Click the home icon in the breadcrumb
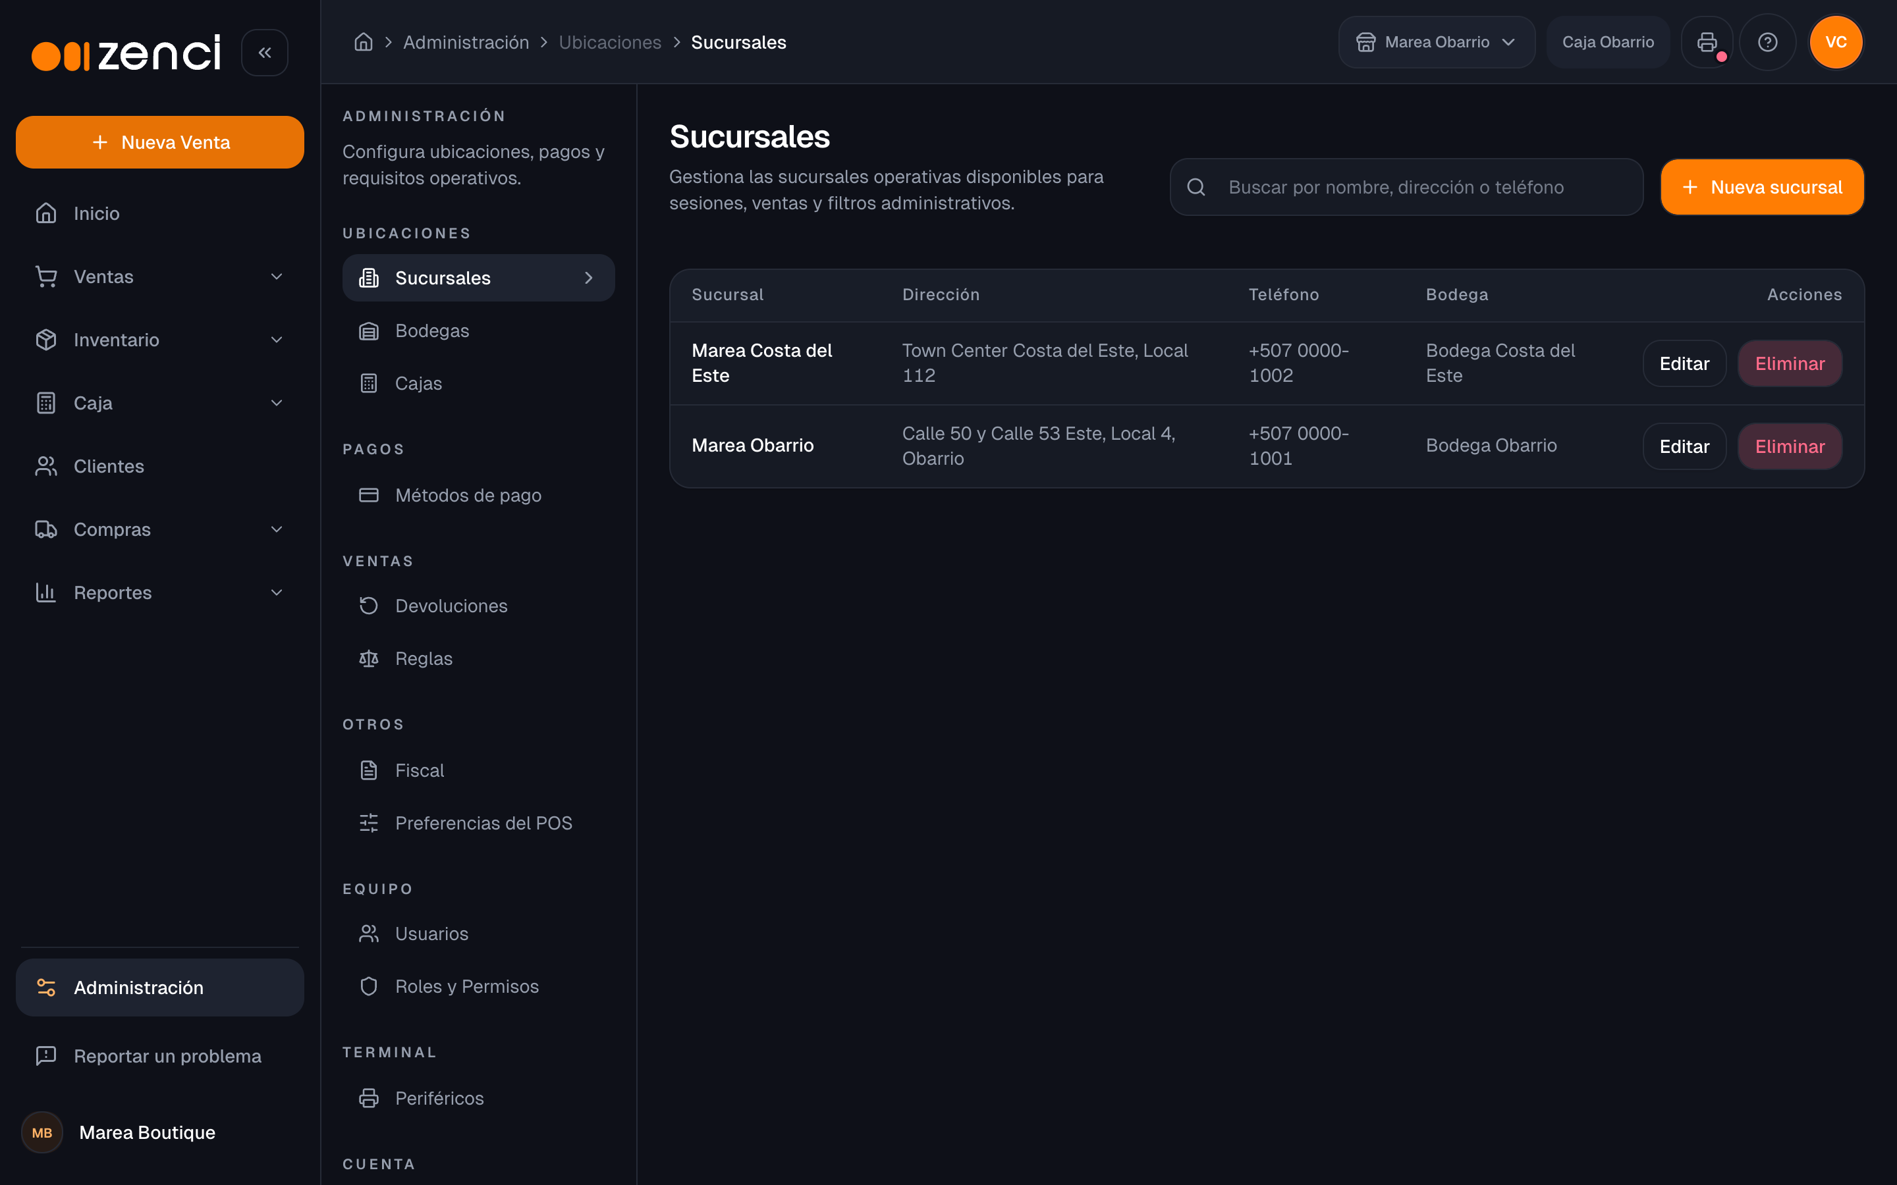Image resolution: width=1897 pixels, height=1185 pixels. [x=363, y=41]
